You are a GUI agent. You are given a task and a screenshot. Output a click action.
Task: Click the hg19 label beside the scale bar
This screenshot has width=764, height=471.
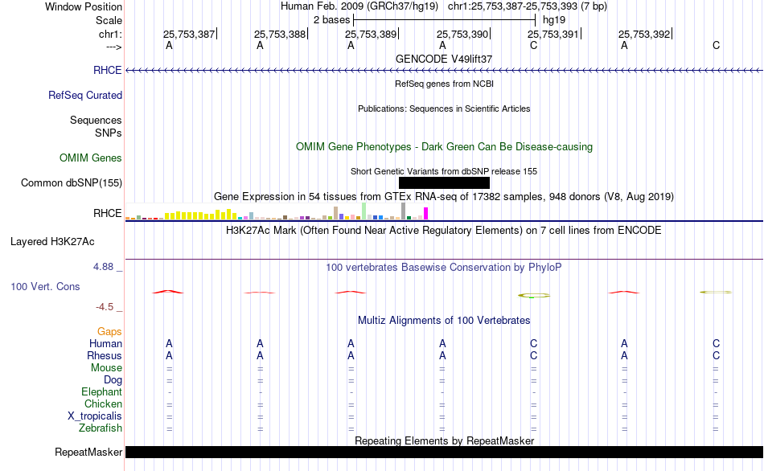tap(554, 20)
